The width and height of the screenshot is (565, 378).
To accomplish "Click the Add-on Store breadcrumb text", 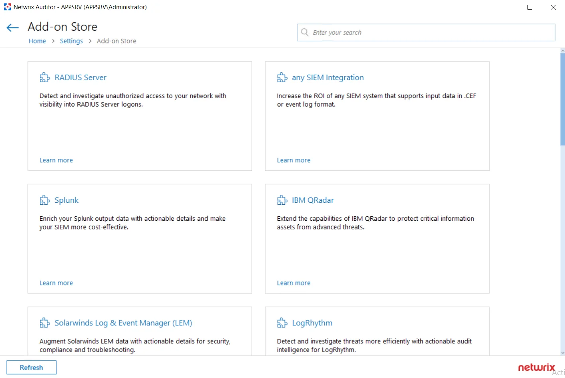I will [117, 41].
